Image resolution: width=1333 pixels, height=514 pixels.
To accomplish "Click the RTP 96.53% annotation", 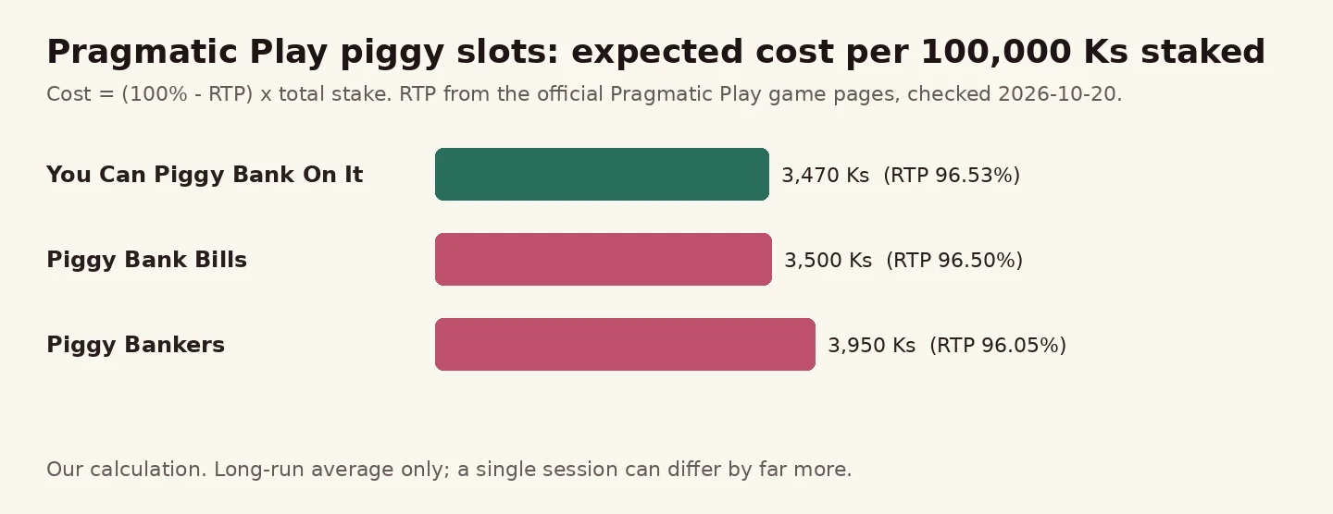I will click(x=952, y=176).
